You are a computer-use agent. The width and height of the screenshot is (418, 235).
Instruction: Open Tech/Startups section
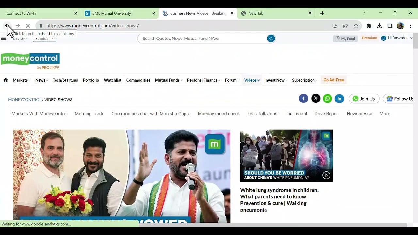pos(65,80)
